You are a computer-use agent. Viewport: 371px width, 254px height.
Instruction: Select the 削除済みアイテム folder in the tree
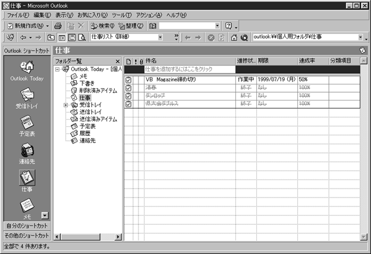(x=96, y=90)
